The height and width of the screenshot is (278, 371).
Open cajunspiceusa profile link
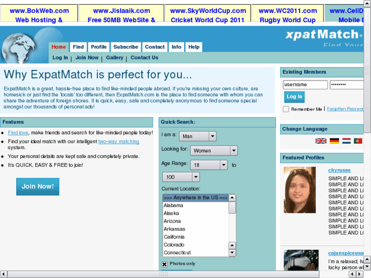coord(345,253)
